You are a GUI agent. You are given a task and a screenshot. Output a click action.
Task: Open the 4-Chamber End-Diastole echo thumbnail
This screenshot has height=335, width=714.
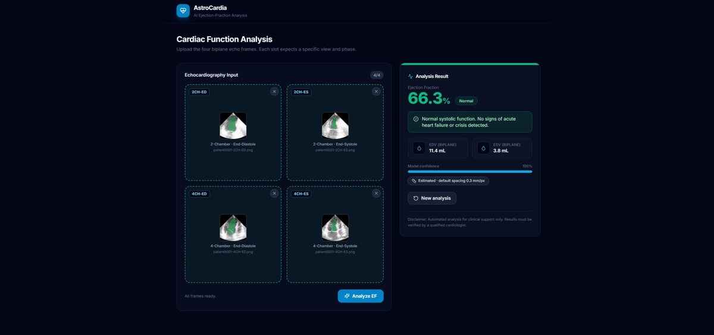point(233,227)
